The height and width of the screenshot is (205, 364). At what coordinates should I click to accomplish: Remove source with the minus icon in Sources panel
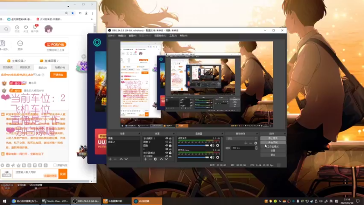[x=150, y=159]
